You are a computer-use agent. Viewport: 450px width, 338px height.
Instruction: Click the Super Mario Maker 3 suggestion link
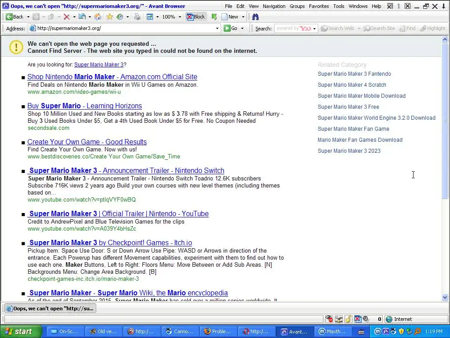point(99,65)
